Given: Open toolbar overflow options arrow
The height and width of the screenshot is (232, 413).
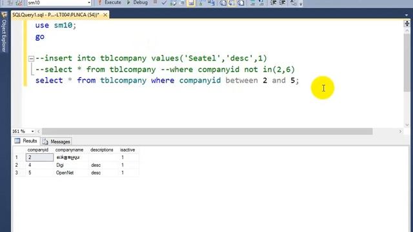Looking at the screenshot, I should [301, 4].
